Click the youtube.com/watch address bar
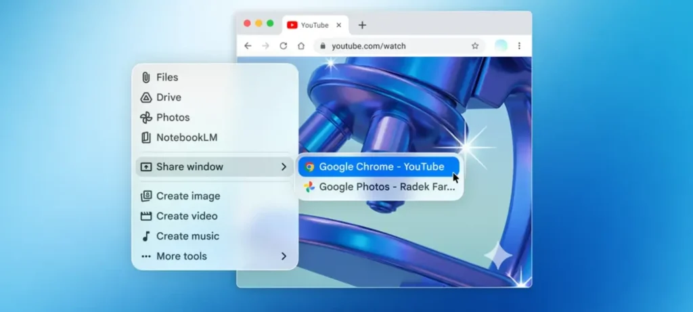Image resolution: width=693 pixels, height=312 pixels. (x=393, y=46)
